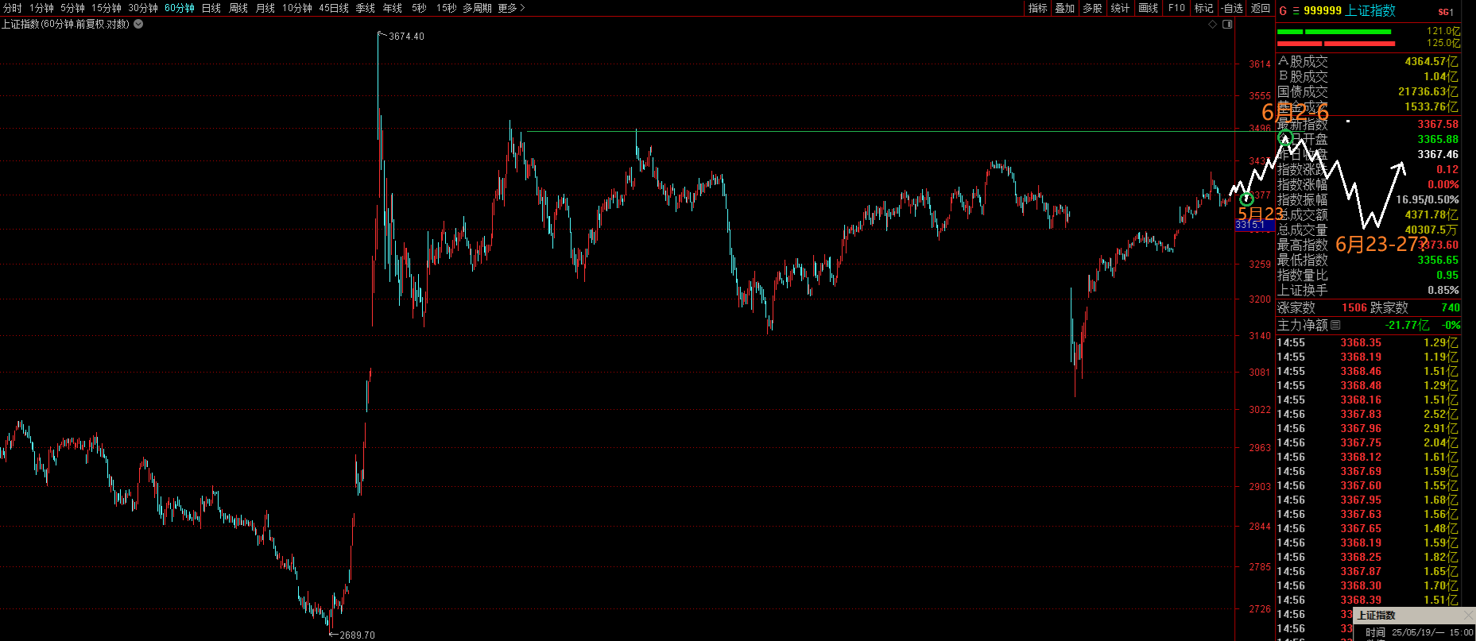Open the detail icon beside 主力净额

pyautogui.click(x=1335, y=325)
